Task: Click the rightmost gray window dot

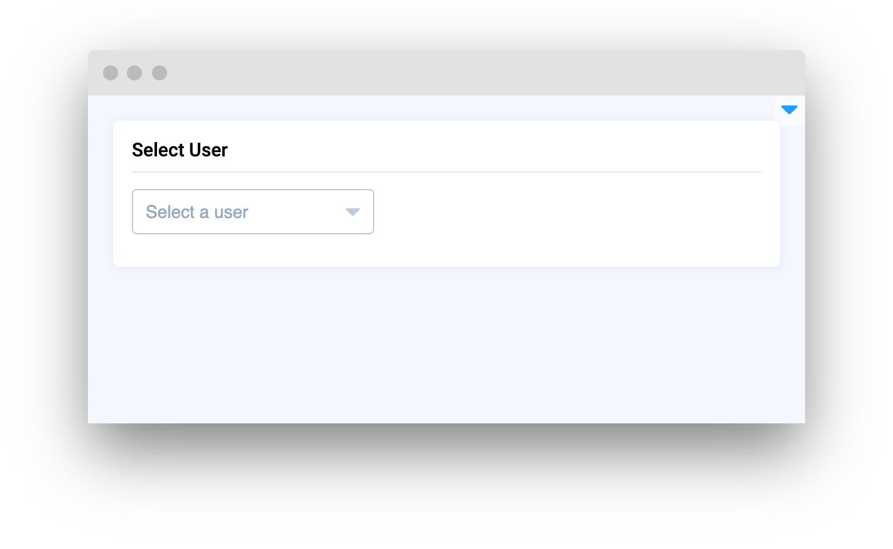Action: pyautogui.click(x=160, y=73)
